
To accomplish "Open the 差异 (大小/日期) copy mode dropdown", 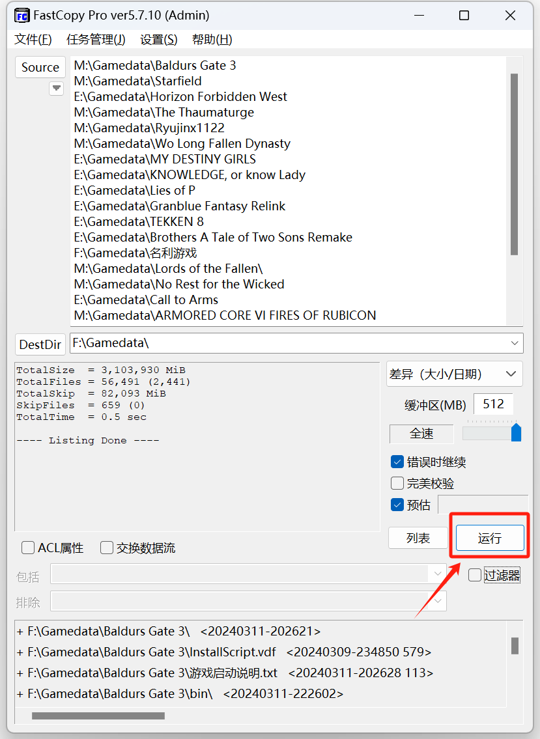I will click(454, 374).
